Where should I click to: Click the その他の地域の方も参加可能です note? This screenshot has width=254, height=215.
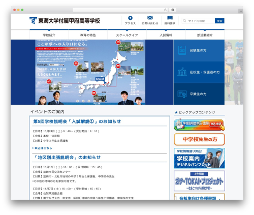pyautogui.click(x=54, y=181)
